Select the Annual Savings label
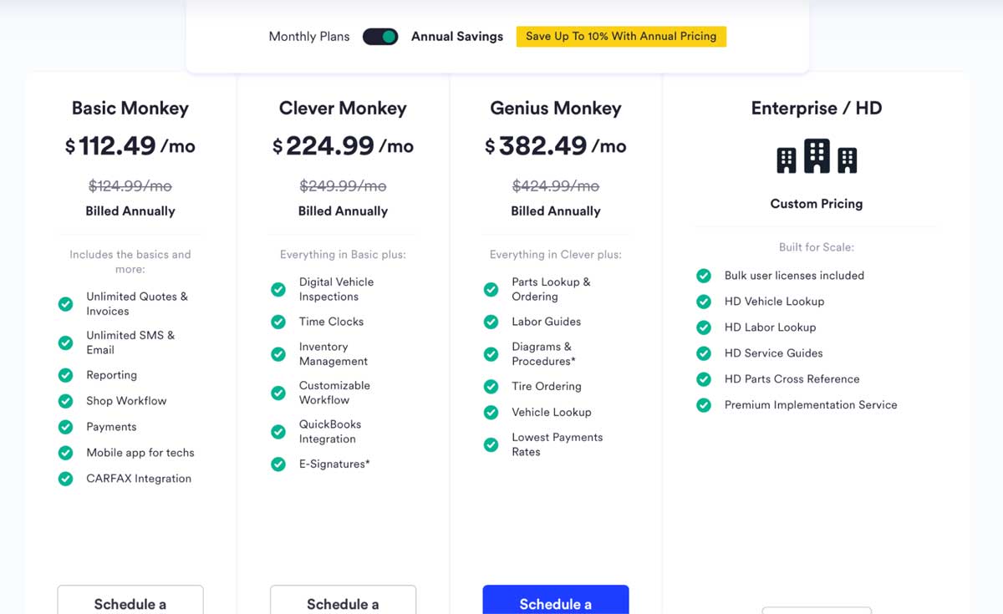 click(x=456, y=36)
